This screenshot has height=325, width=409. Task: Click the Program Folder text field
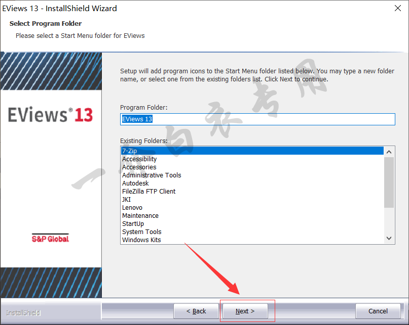[257, 119]
